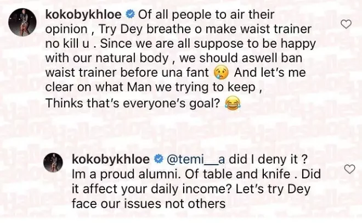
Task: Like the top kokobykhloe comment with the heart
Action: coord(346,24)
